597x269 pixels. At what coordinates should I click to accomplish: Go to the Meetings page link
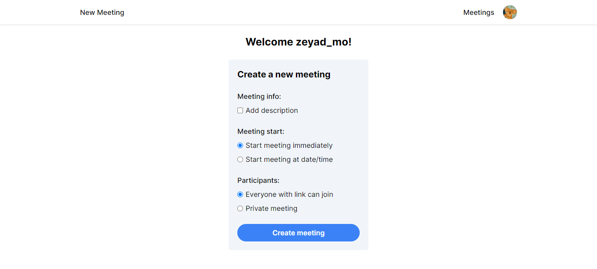tap(479, 12)
